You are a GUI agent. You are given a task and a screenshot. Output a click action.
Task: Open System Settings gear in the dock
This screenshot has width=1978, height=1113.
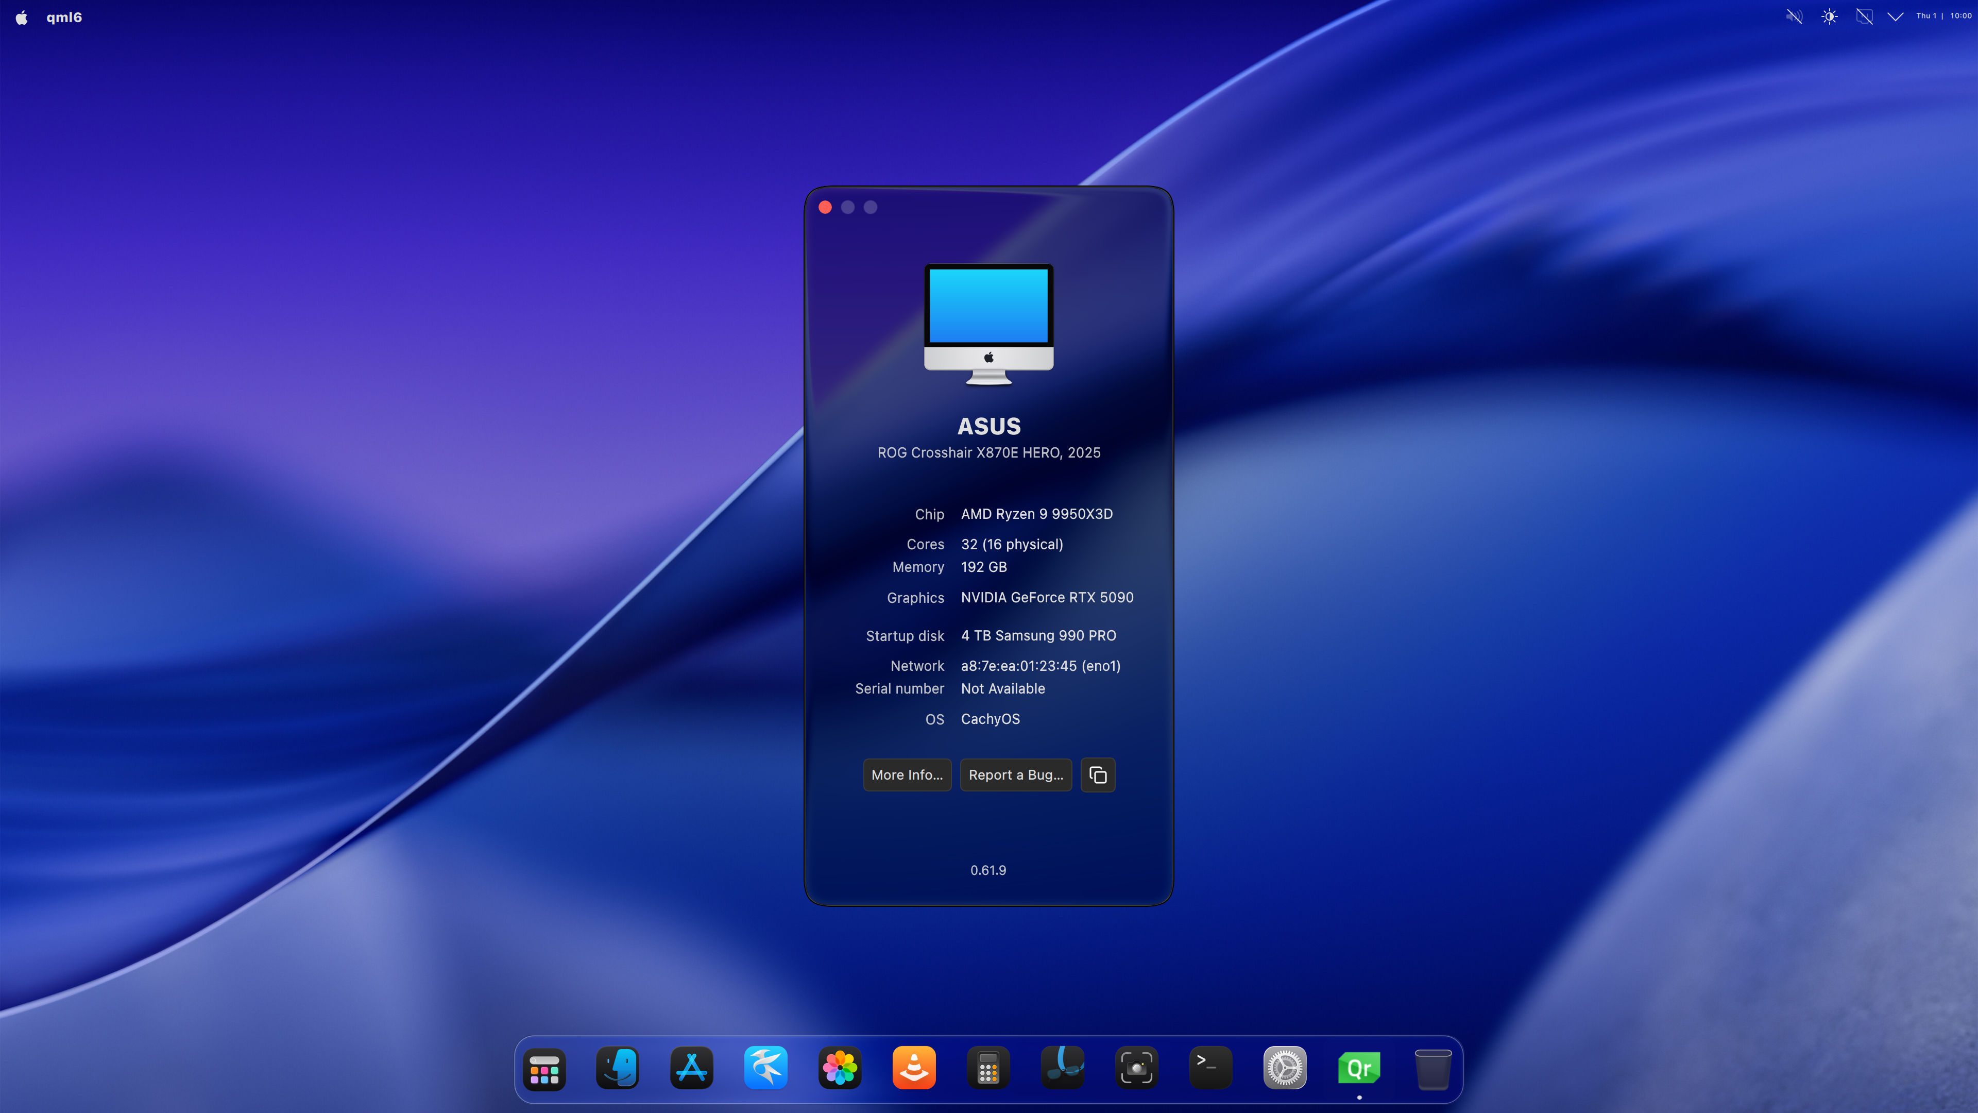coord(1285,1069)
